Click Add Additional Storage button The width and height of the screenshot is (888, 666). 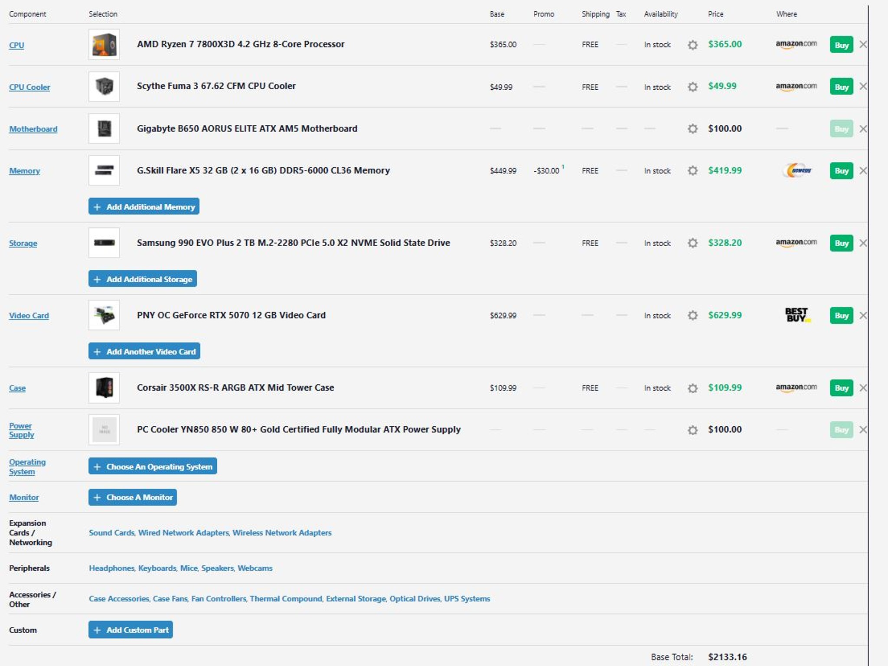tap(143, 279)
